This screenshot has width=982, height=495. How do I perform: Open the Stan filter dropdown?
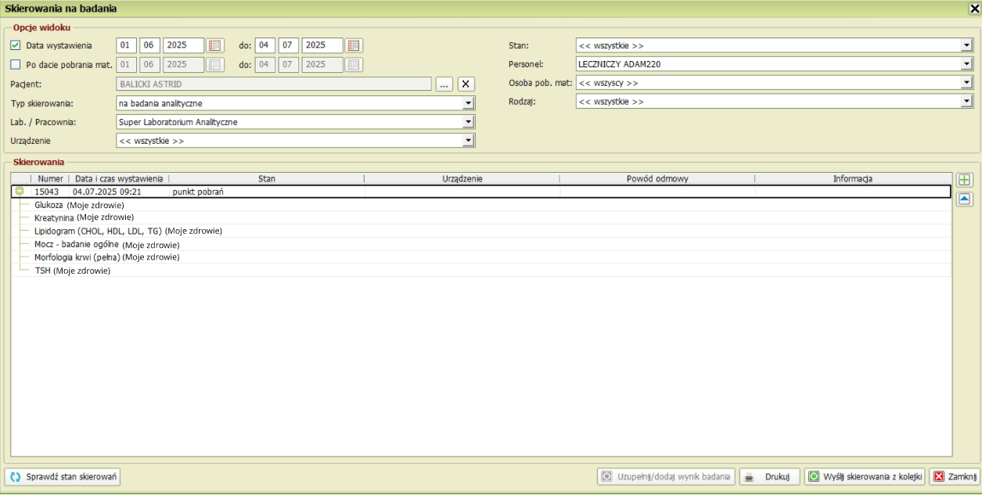(966, 45)
